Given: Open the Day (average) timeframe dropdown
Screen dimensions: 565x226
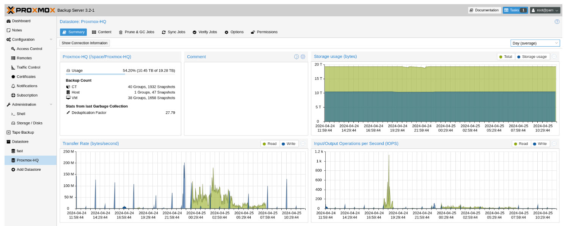Looking at the screenshot, I should coord(535,43).
